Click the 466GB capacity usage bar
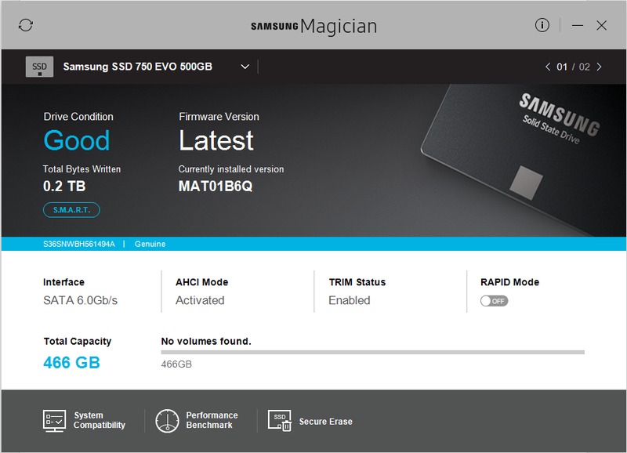The image size is (627, 453). pos(372,352)
